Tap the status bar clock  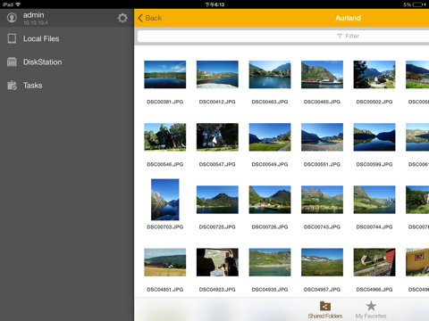tap(214, 4)
